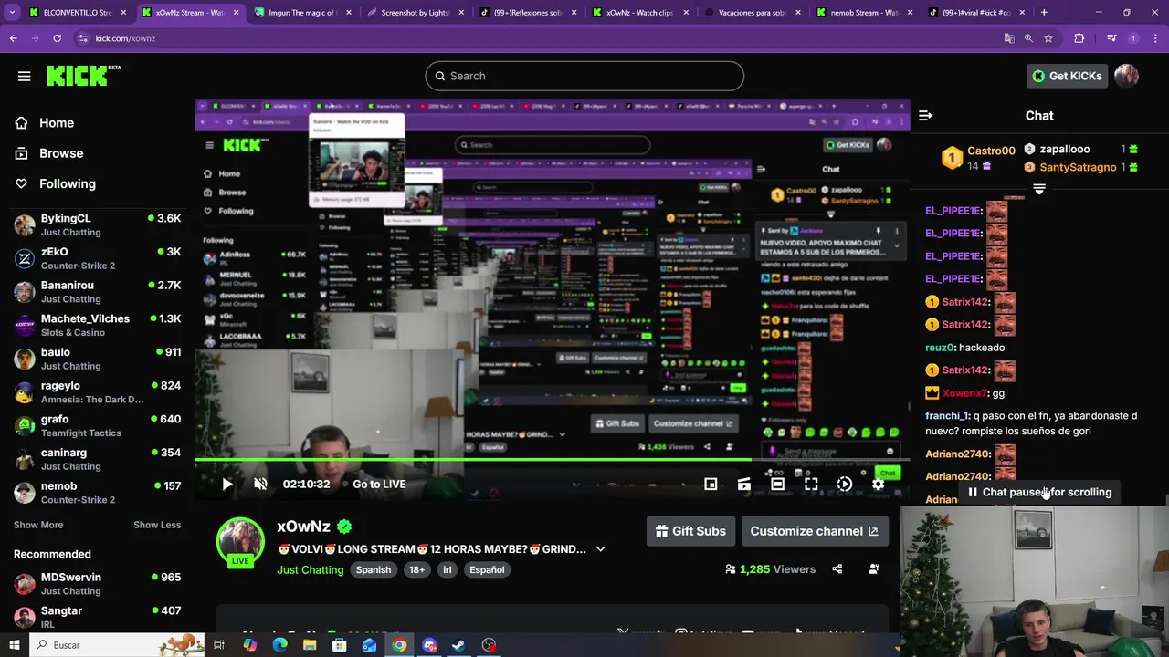Screen dimensions: 1169x657
Task: Jump to live with Go to LIVE
Action: click(379, 485)
